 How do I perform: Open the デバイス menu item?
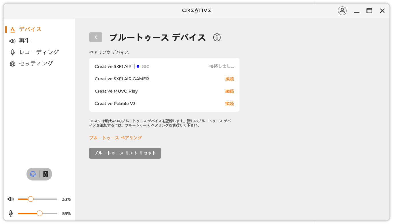pos(30,29)
